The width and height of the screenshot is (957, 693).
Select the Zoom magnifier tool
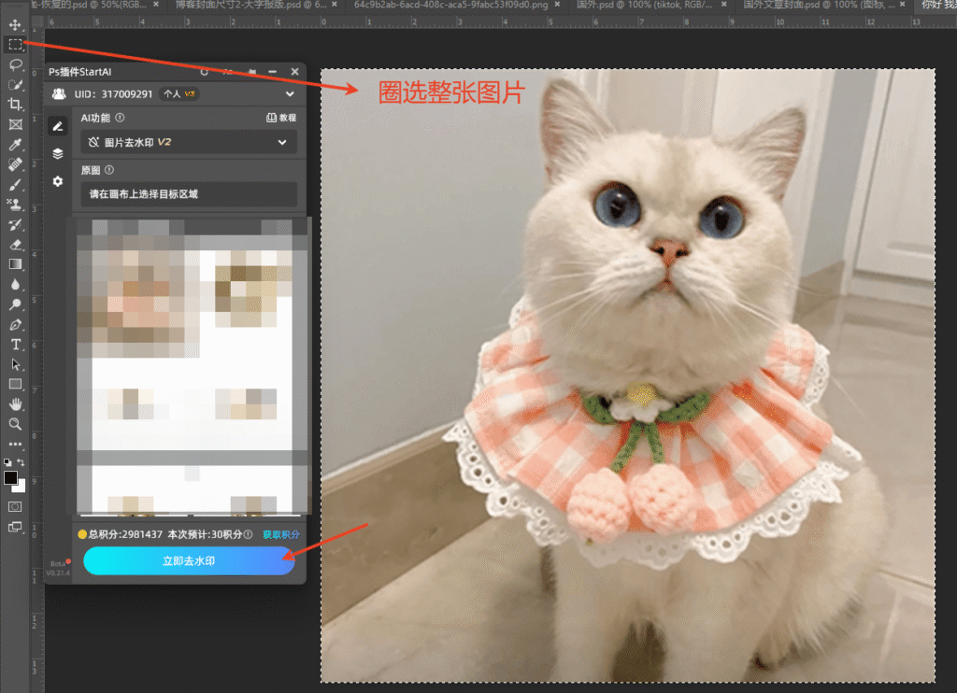coord(15,424)
